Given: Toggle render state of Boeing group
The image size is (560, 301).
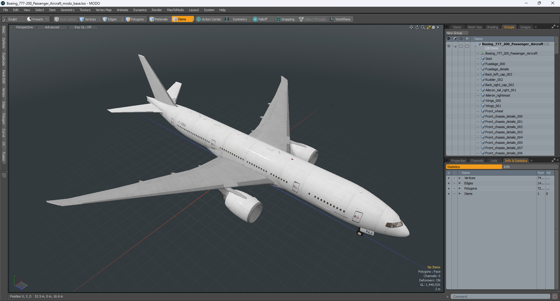Looking at the screenshot, I should (455, 46).
